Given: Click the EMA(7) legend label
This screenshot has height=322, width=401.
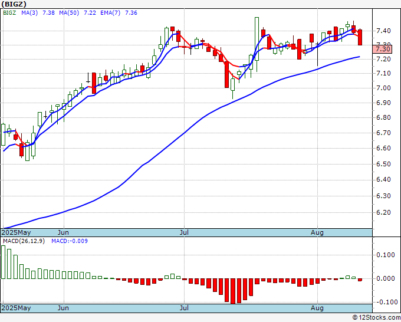Looking at the screenshot, I should pos(110,13).
